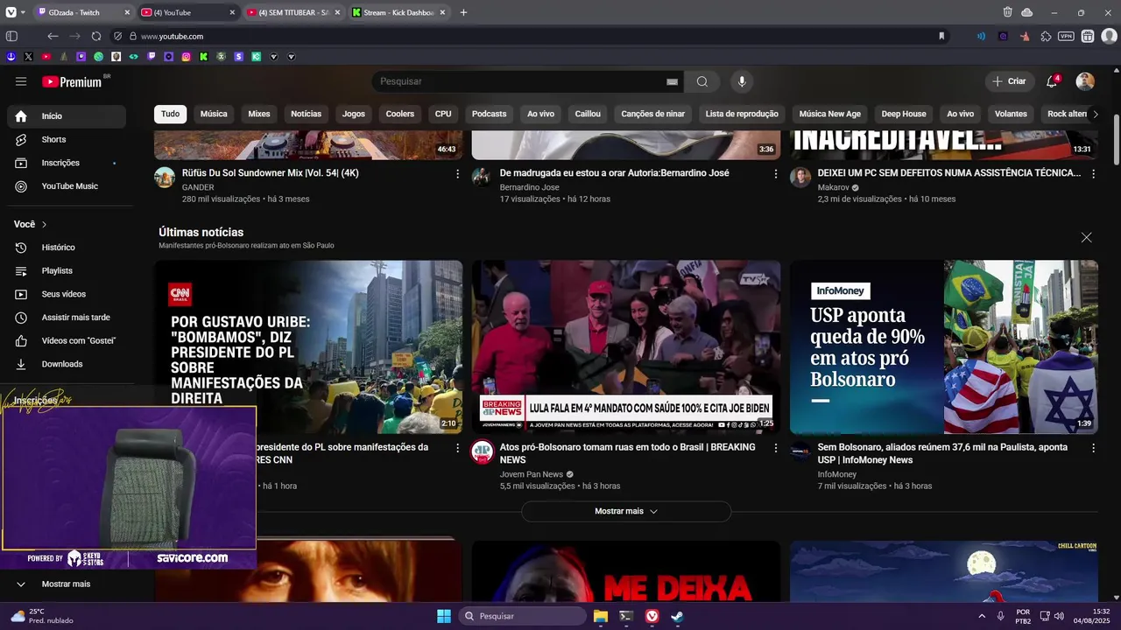
Task: Toggle the Vivaldi side panel
Action: (11, 36)
